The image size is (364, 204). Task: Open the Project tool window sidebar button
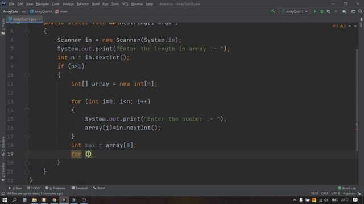[3, 26]
